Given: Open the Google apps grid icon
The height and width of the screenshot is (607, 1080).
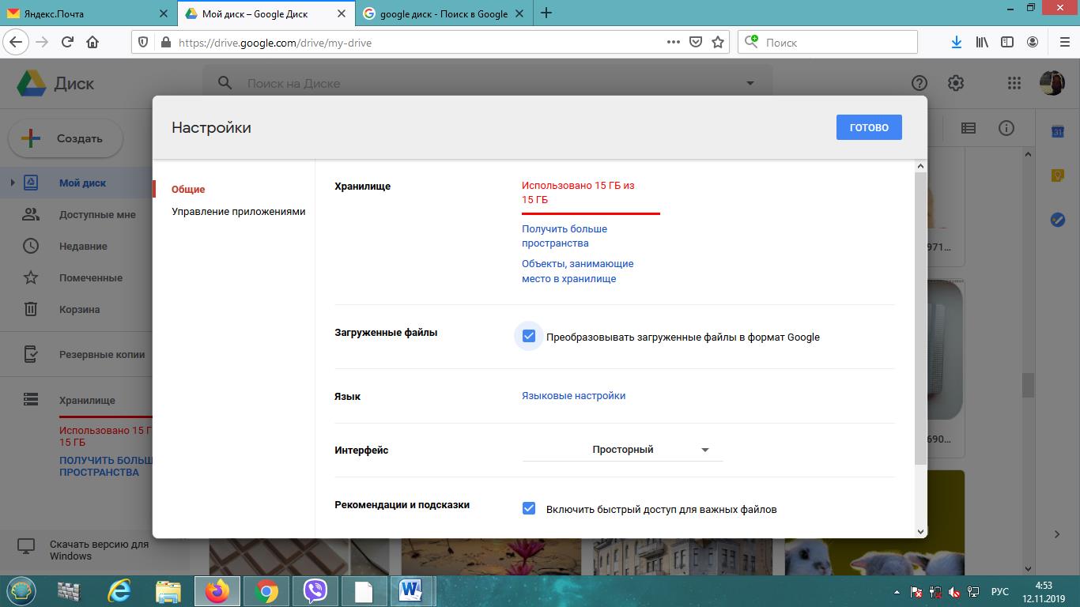Looking at the screenshot, I should [1014, 83].
